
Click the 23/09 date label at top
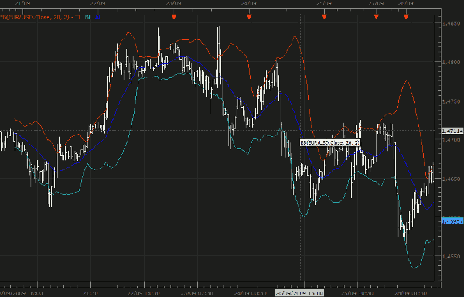point(173,4)
